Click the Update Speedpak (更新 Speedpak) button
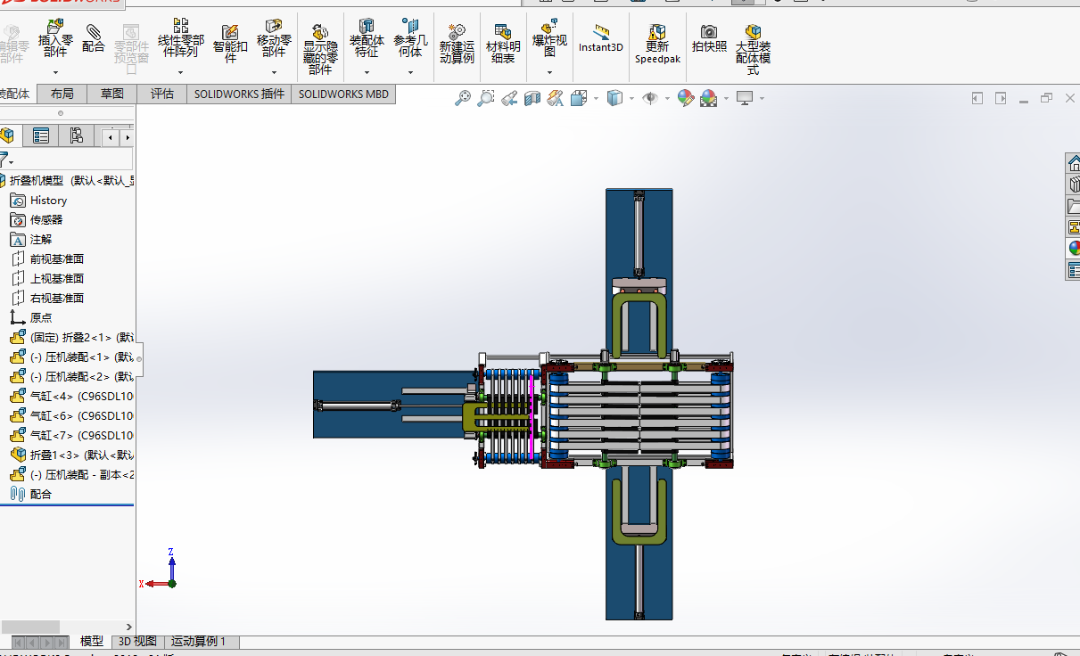This screenshot has width=1080, height=656. click(x=657, y=44)
